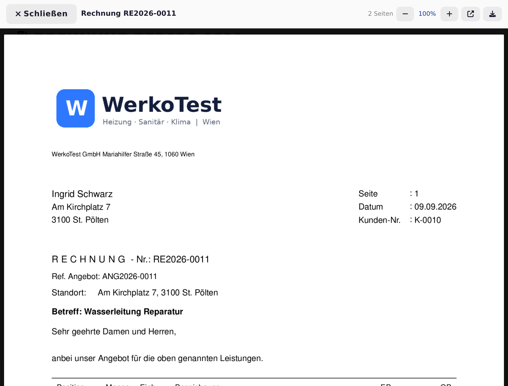Screen dimensions: 508x386
Task: Click 'Betreff: Wasserleitung Reparatur' line
Action: click(117, 312)
